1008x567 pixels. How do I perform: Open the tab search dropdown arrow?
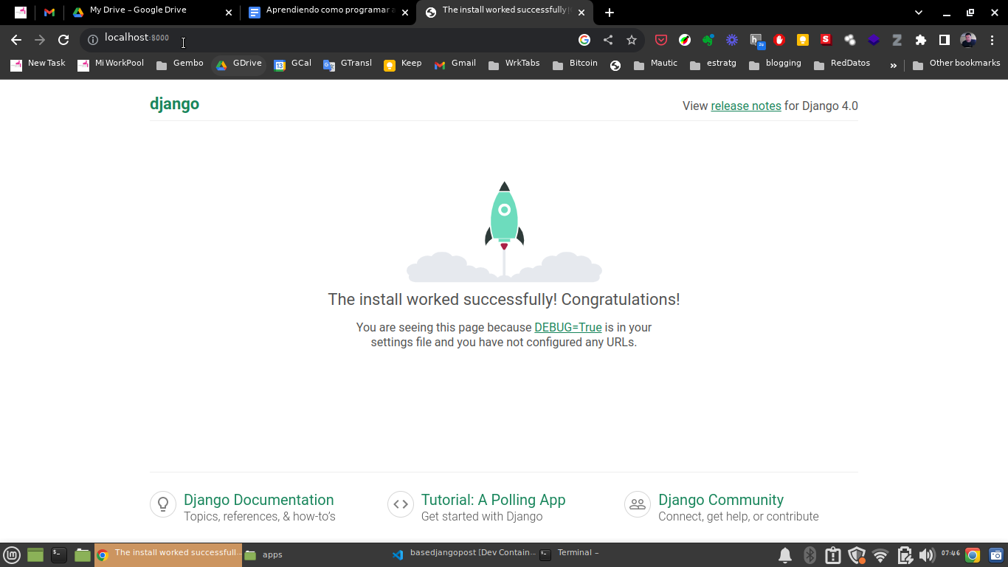[x=919, y=13]
